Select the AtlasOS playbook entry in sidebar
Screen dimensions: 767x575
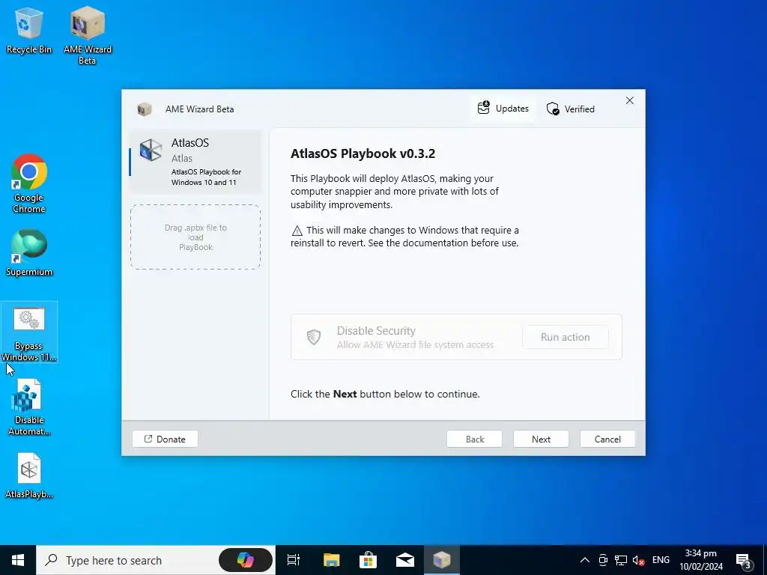click(195, 162)
